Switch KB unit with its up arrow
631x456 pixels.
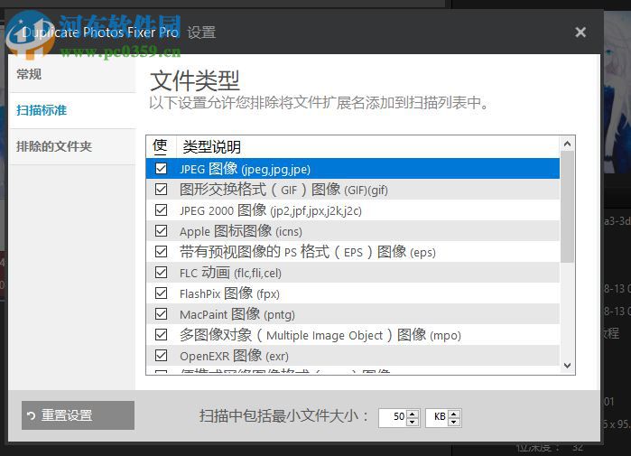coord(454,414)
